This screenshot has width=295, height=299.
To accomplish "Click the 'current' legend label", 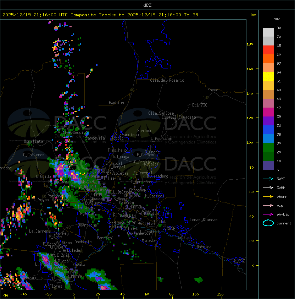I will 284,223.
